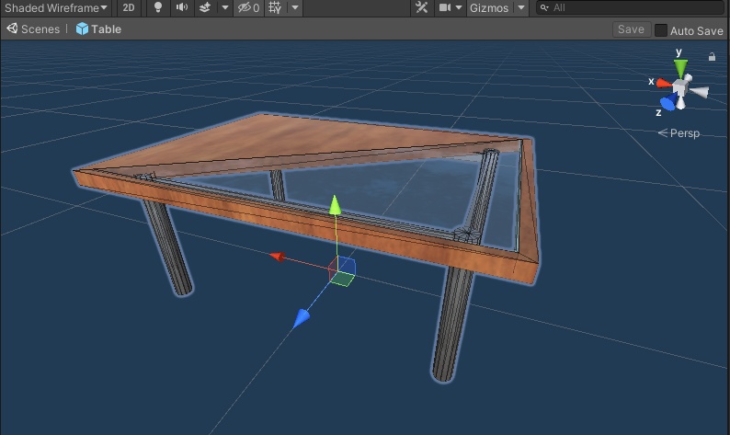Viewport: 730px width, 435px height.
Task: Click the red X move handle arrow
Action: click(x=278, y=257)
